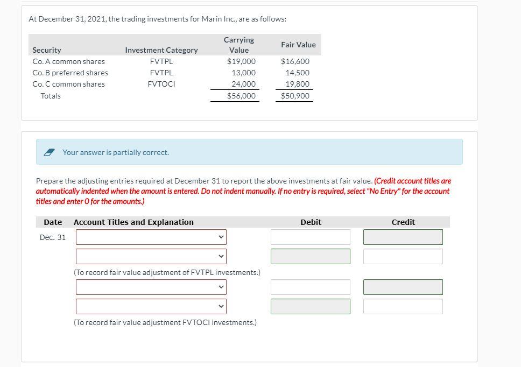
Task: Click credit field in second FVTPL entry row
Action: tap(403, 256)
